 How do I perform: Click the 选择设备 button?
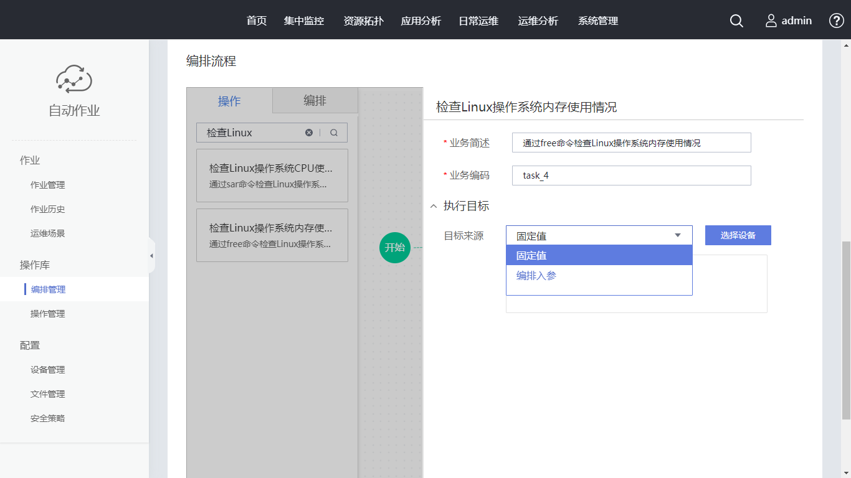[738, 235]
